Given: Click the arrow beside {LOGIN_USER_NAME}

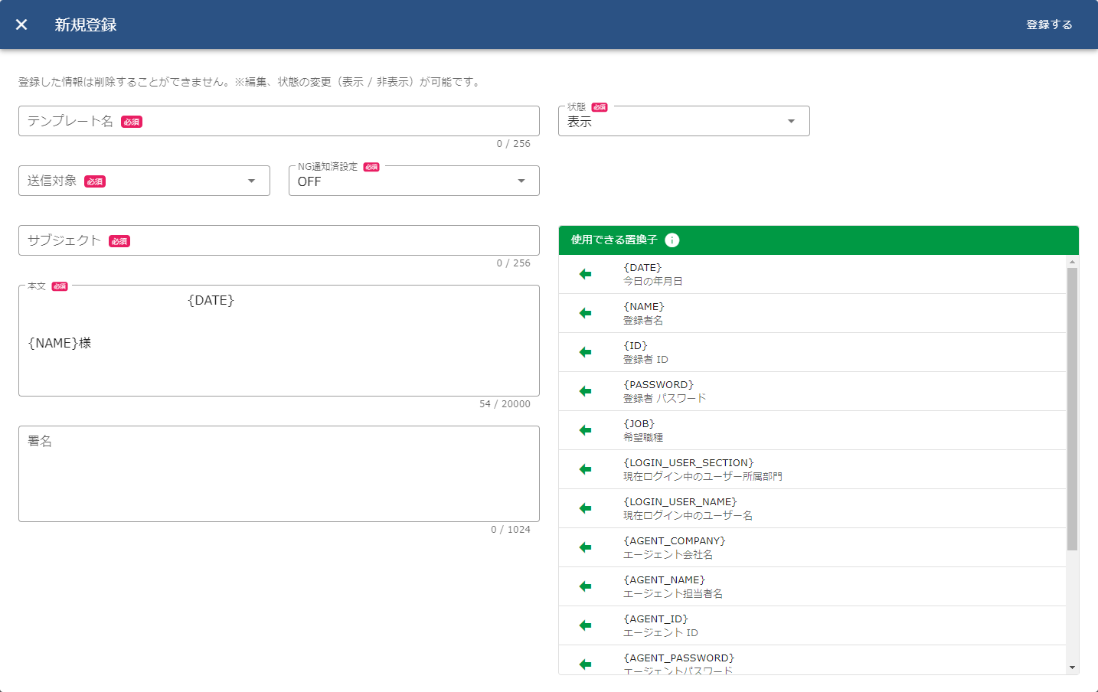Looking at the screenshot, I should click(x=585, y=508).
